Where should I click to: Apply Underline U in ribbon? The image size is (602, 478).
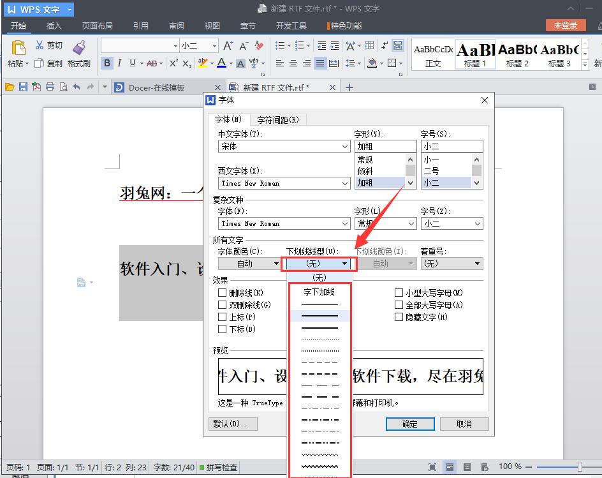[133, 63]
